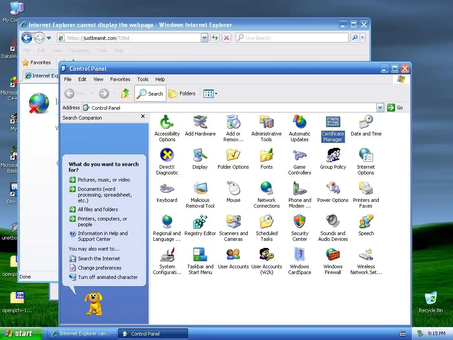453x340 pixels.
Task: Open Keyboard settings icon
Action: pyautogui.click(x=167, y=192)
